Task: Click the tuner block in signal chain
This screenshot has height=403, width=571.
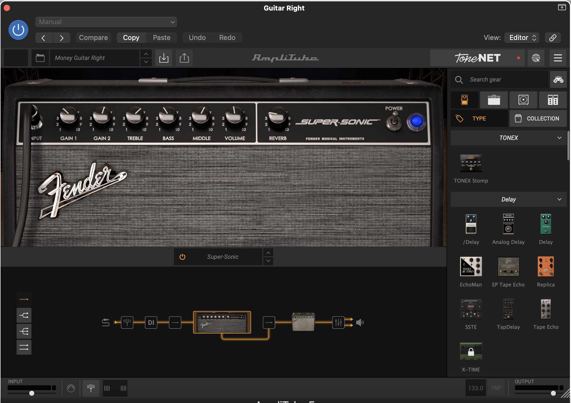Action: coord(127,322)
